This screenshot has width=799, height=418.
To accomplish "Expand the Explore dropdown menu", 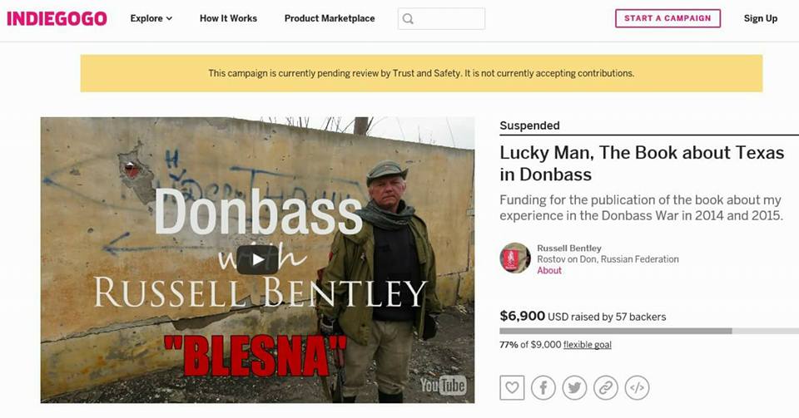I will (151, 18).
